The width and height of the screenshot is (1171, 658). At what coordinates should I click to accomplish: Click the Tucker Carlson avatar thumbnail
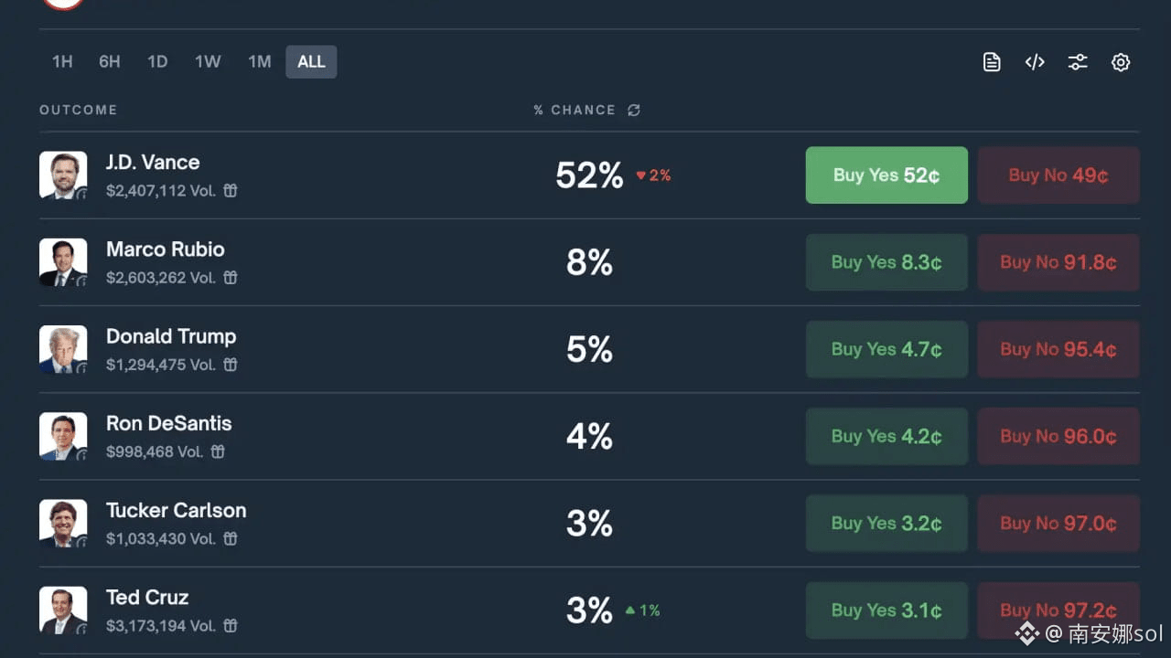click(x=63, y=524)
